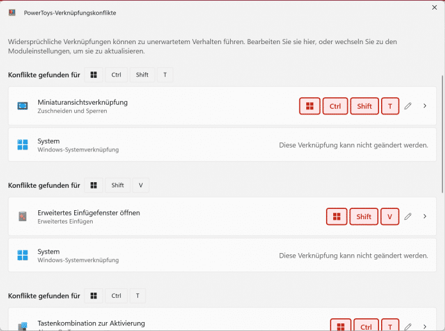The image size is (445, 331).
Task: Click first 'Diese Verknüpfung kann nicht geändert werden' note
Action: (354, 145)
